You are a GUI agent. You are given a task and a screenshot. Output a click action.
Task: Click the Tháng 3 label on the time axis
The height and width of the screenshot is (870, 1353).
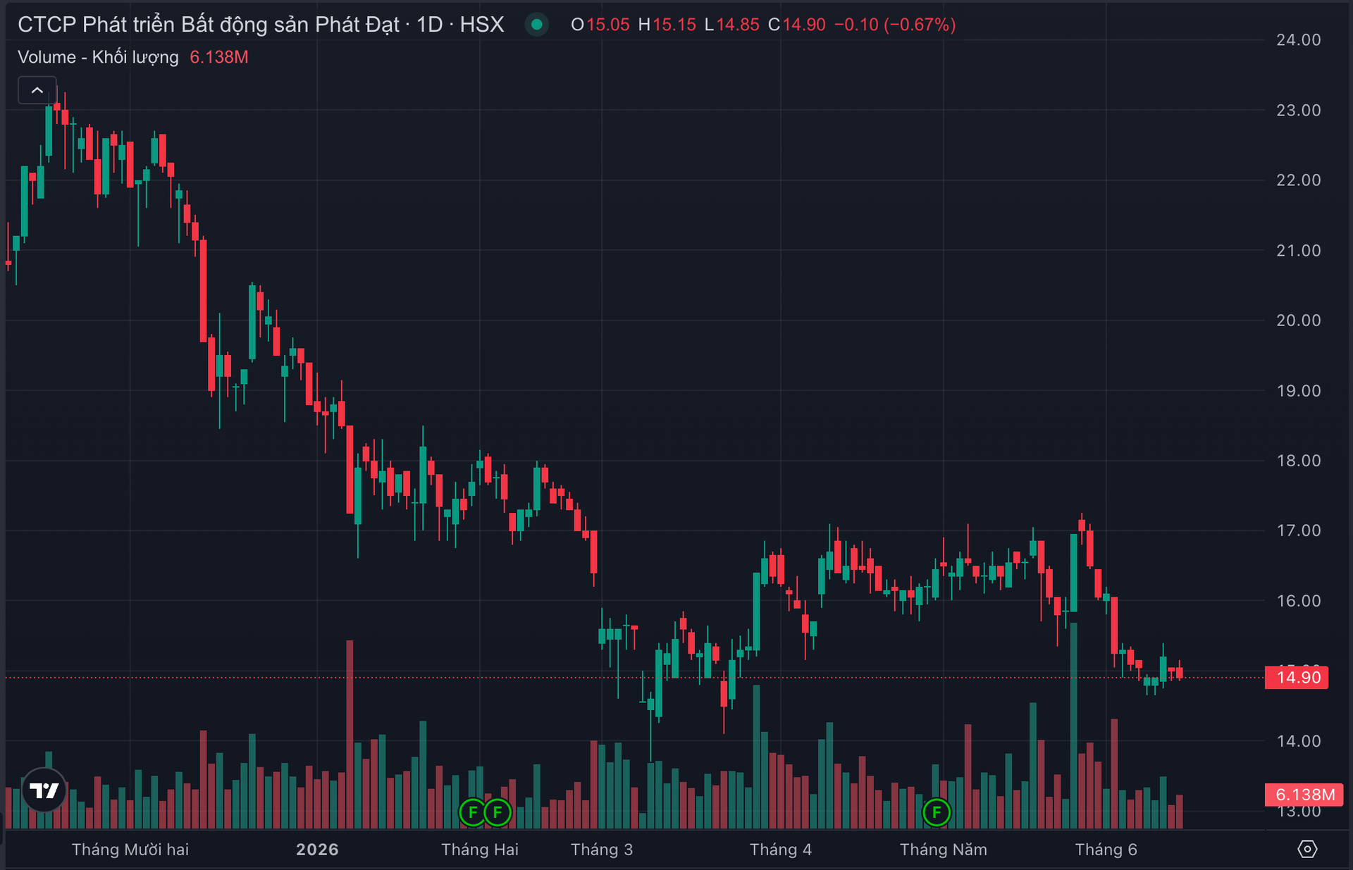[602, 850]
